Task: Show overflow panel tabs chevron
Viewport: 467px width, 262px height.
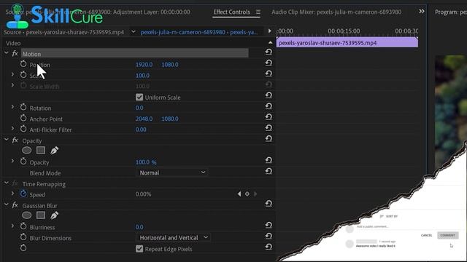Action: click(422, 12)
